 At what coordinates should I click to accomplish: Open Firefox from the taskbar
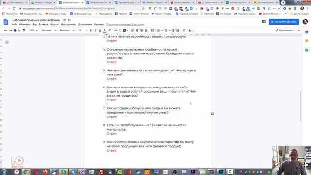tap(45, 172)
